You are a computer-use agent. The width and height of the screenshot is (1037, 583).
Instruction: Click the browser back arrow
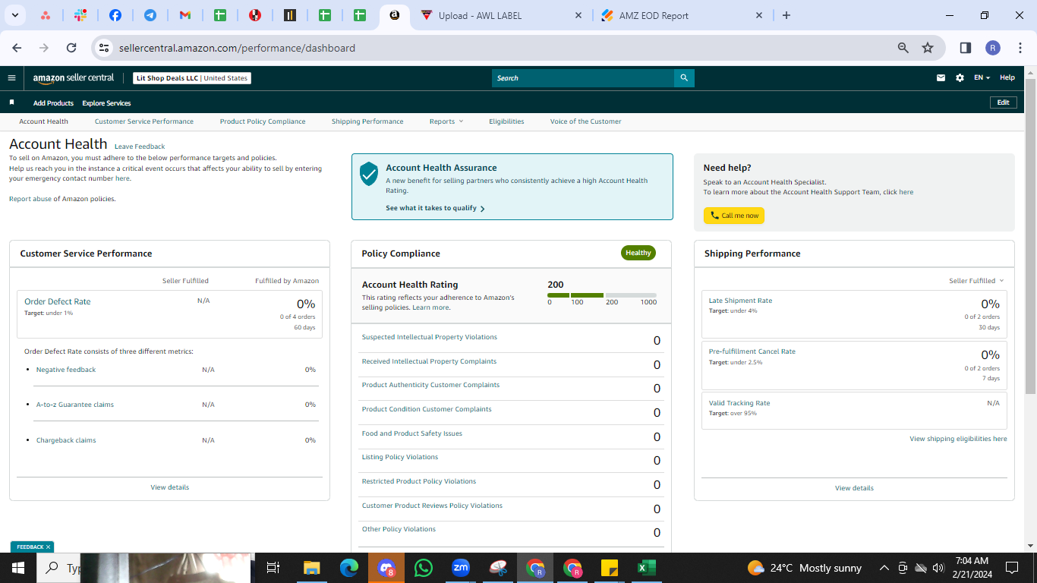(x=17, y=48)
